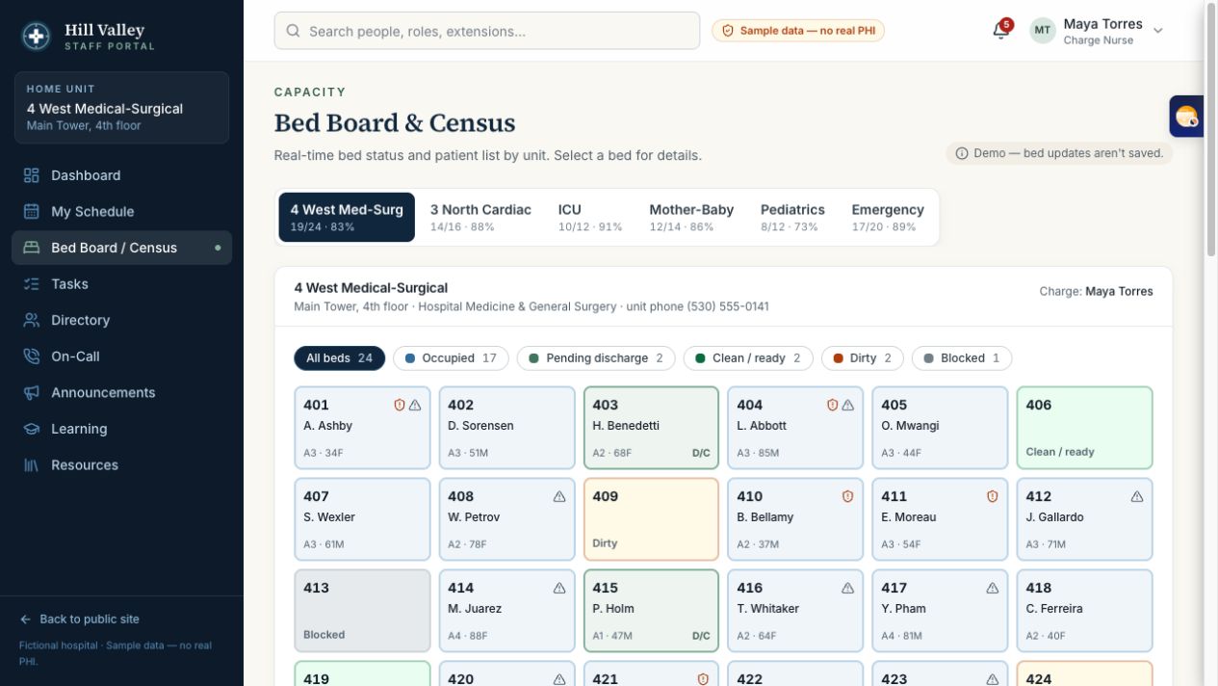
Task: Filter beds by Occupied 17
Action: 451,358
